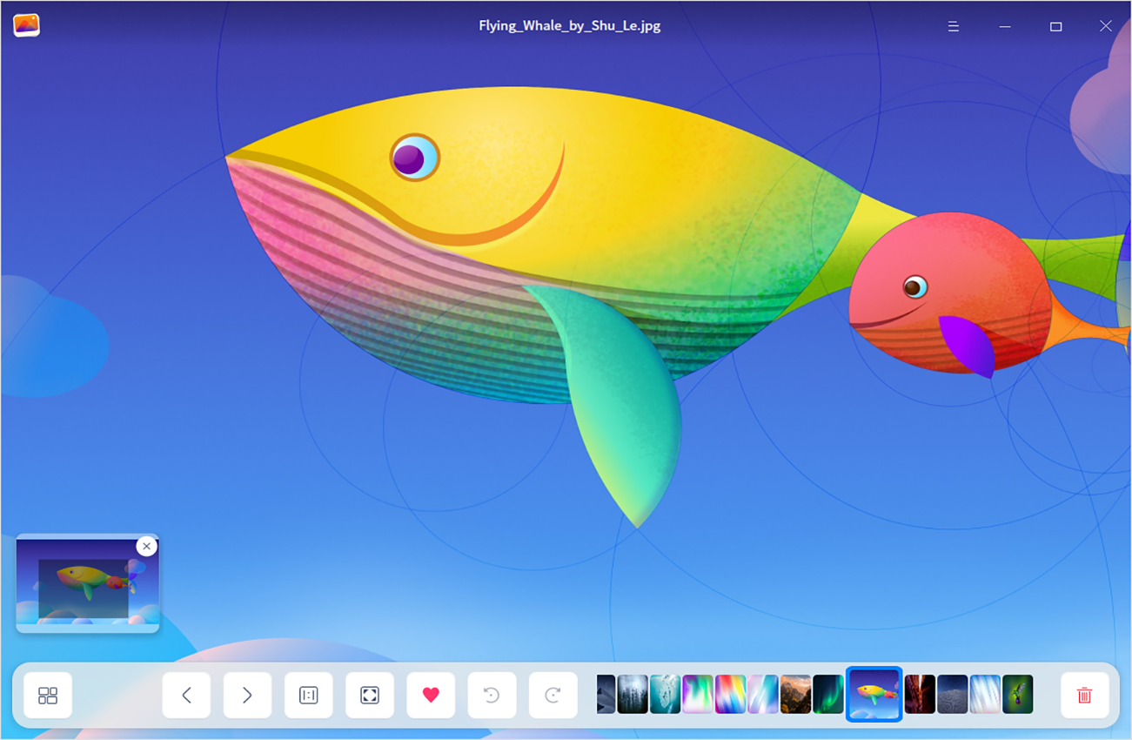Fit the image to the window

370,696
